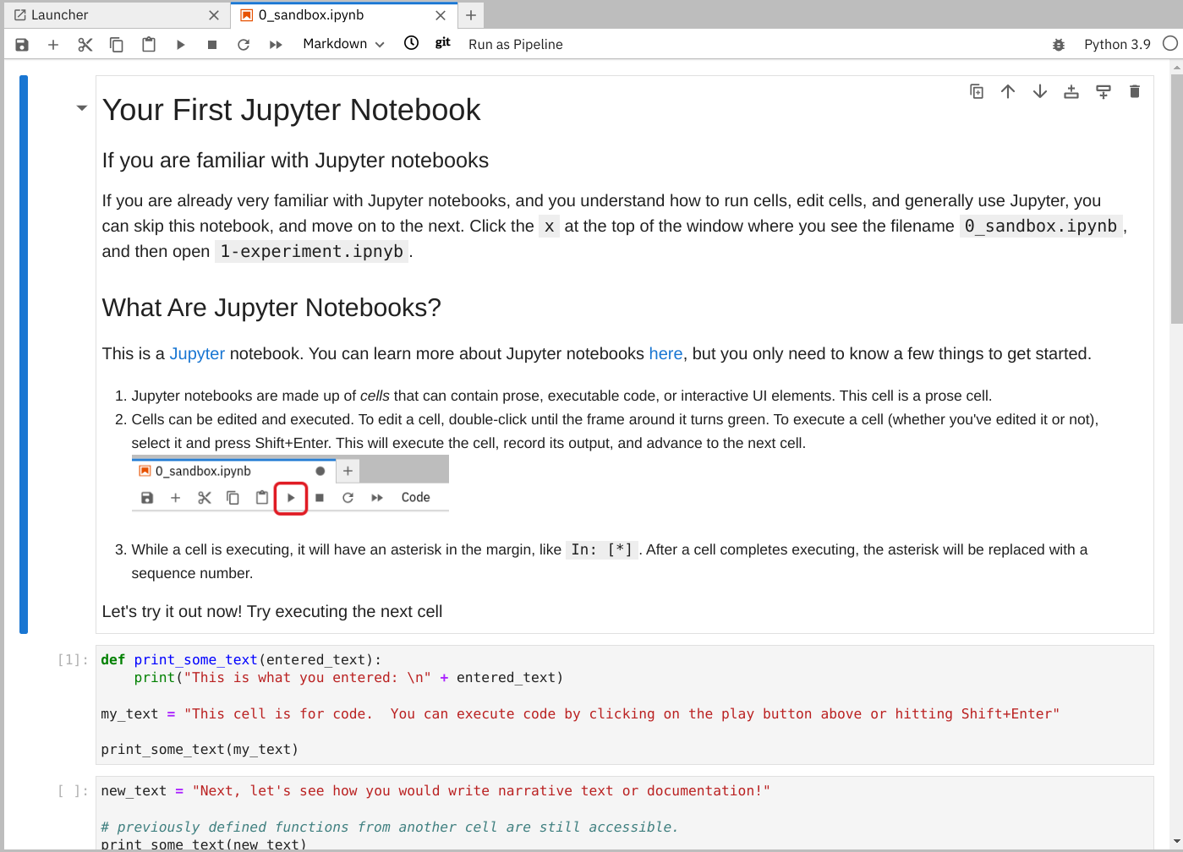This screenshot has width=1183, height=852.
Task: Copy the selected cell with the toolbar copy icon
Action: pos(117,44)
